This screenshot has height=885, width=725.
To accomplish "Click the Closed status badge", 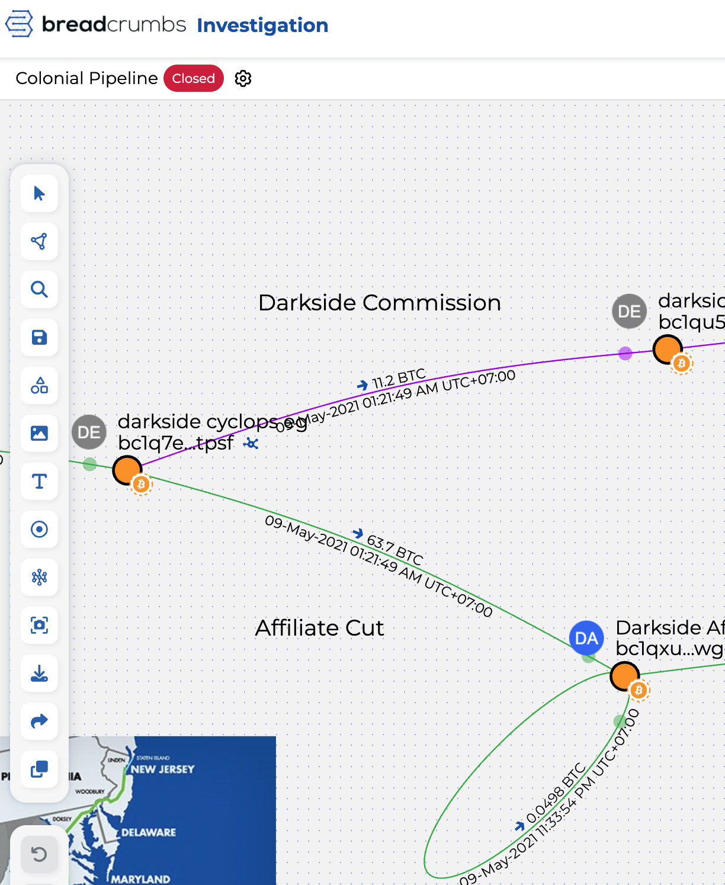I will 194,78.
